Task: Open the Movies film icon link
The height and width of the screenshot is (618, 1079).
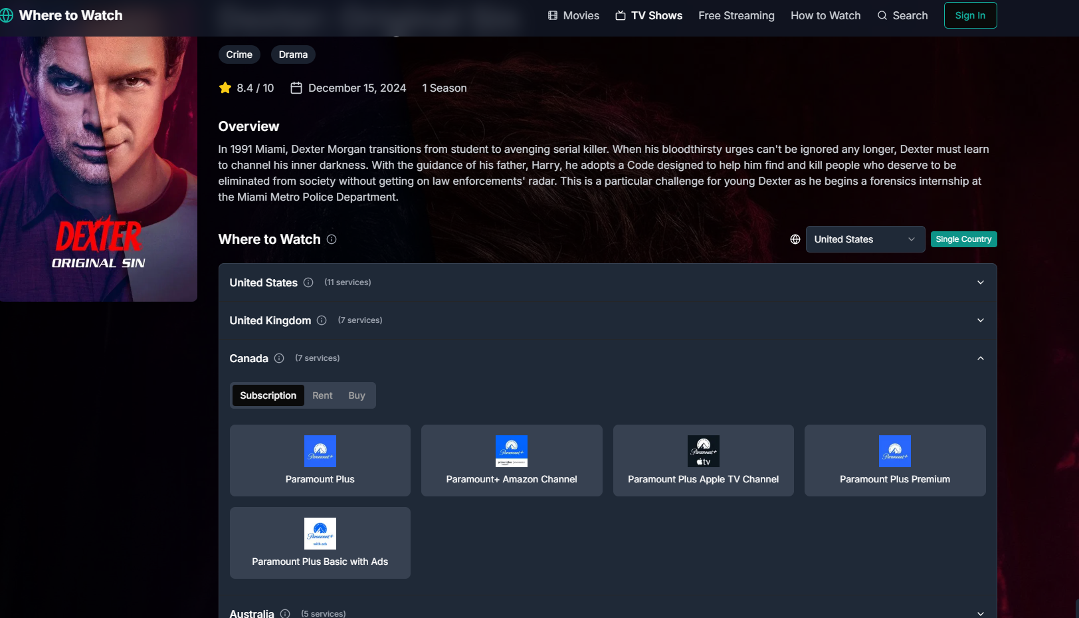Action: (553, 15)
